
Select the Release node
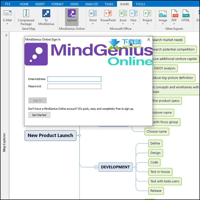156,191
